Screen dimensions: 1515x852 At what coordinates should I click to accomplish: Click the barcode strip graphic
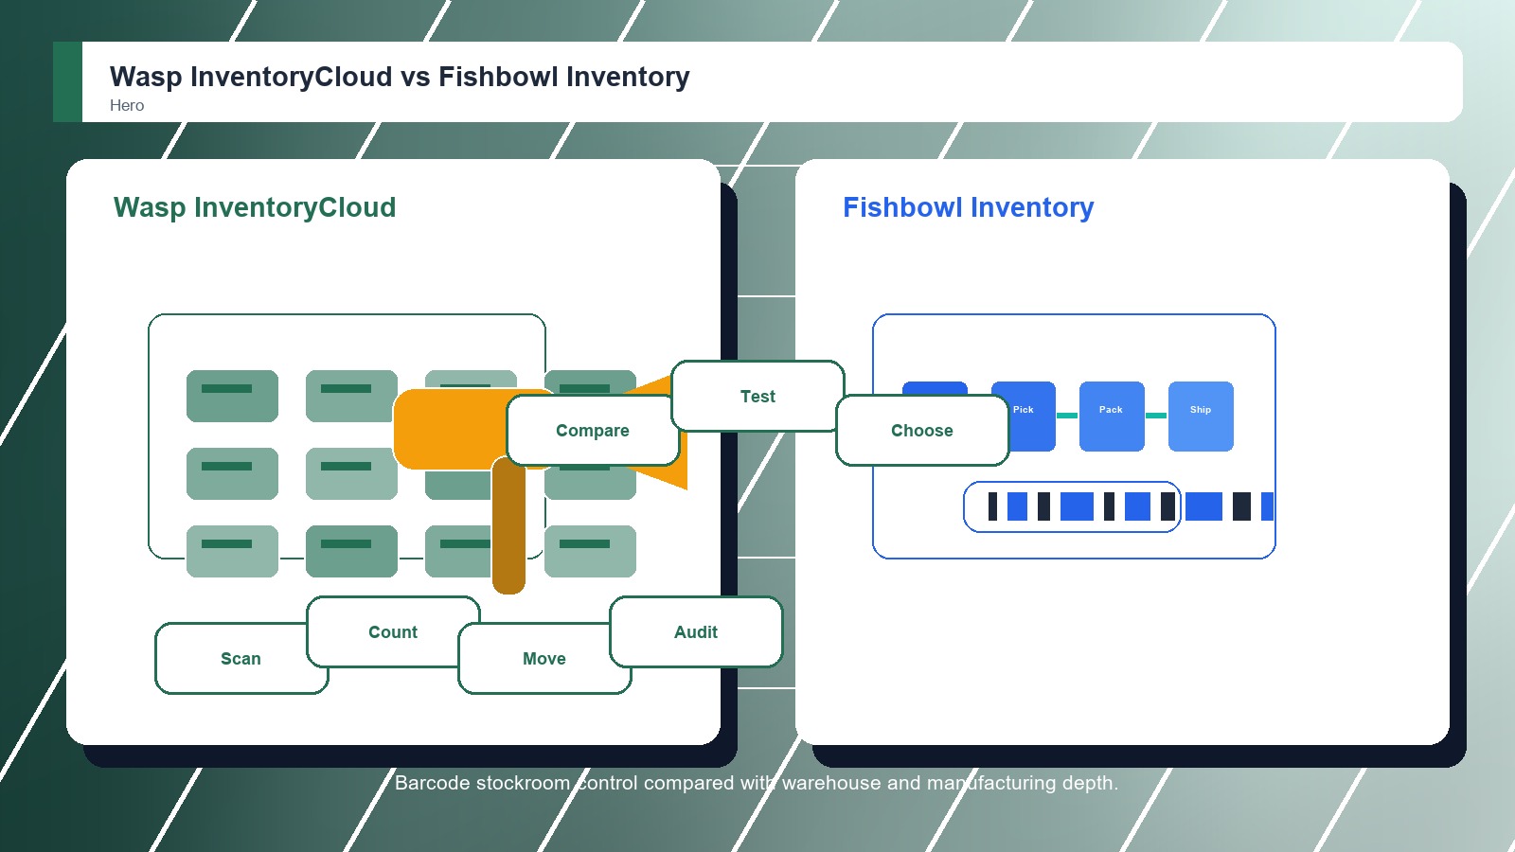tap(1131, 506)
